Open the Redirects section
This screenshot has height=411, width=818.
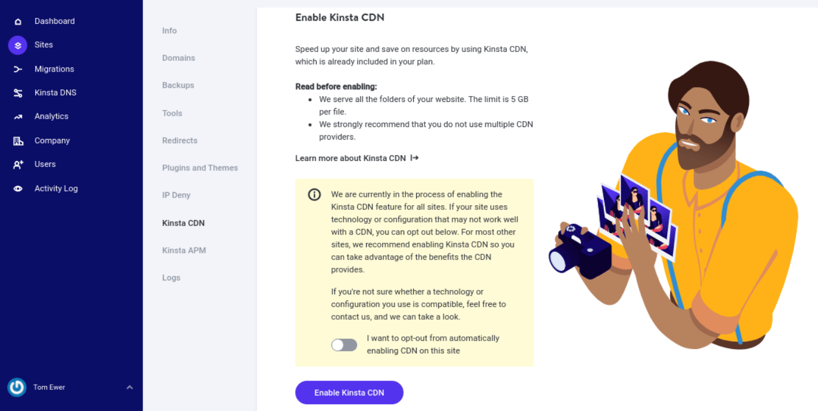pyautogui.click(x=179, y=140)
